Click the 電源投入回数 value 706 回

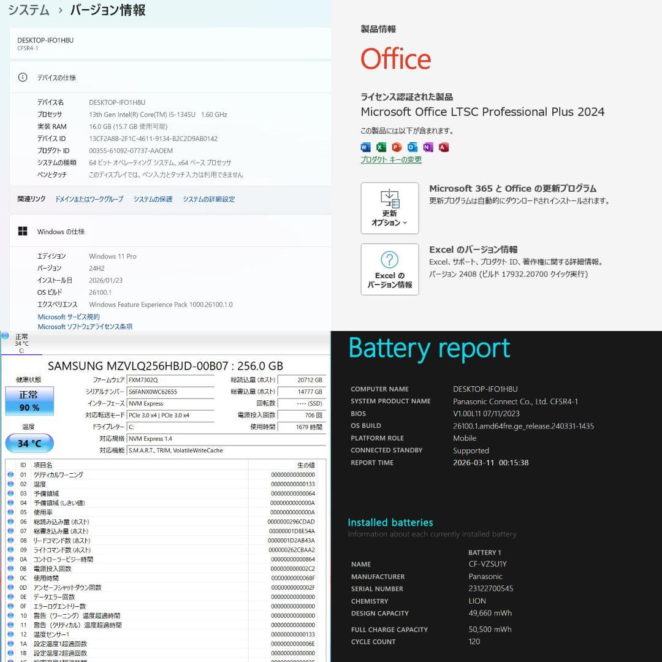[x=302, y=416]
